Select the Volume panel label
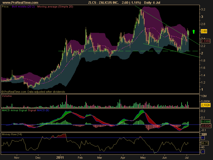The height and width of the screenshot is (160, 213). click(x=7, y=96)
